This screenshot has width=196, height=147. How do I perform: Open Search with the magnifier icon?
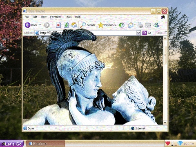coord(87,25)
